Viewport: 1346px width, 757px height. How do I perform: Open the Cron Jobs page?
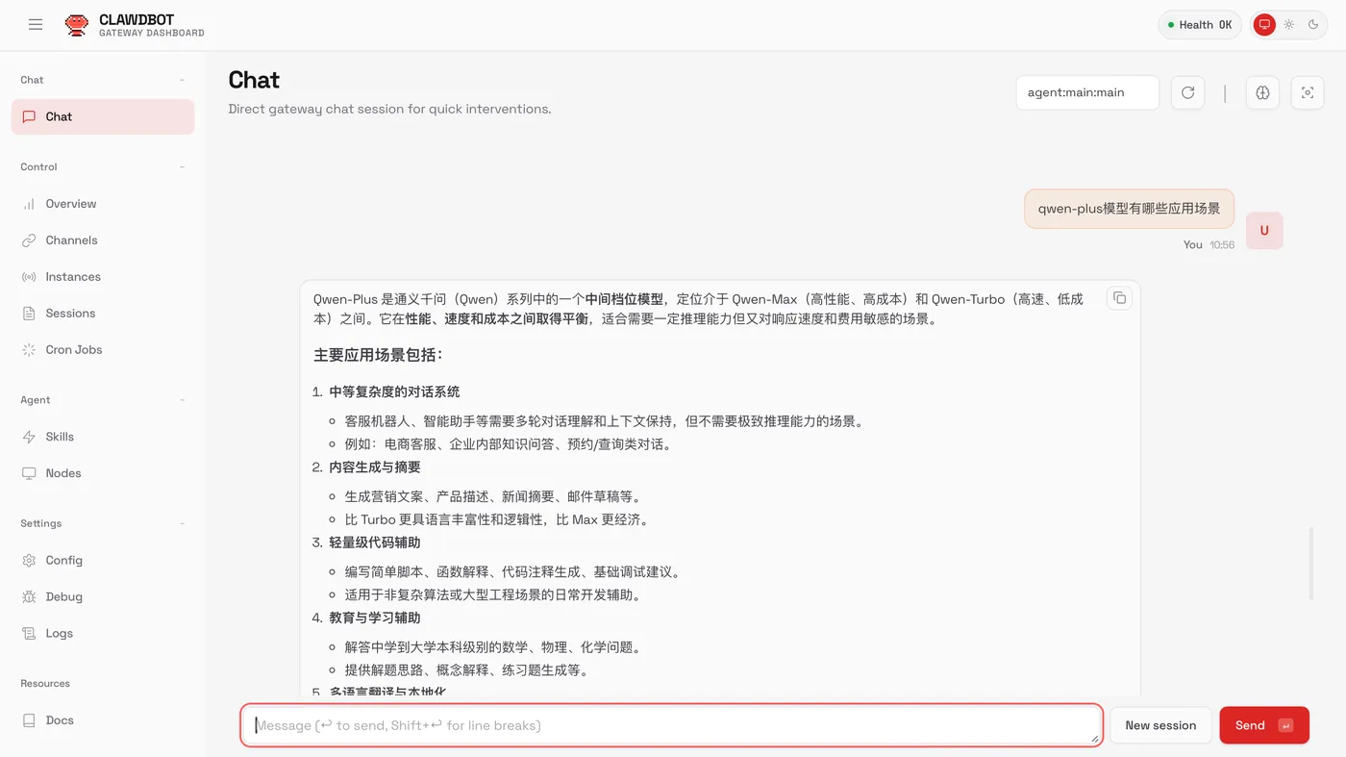tap(73, 349)
